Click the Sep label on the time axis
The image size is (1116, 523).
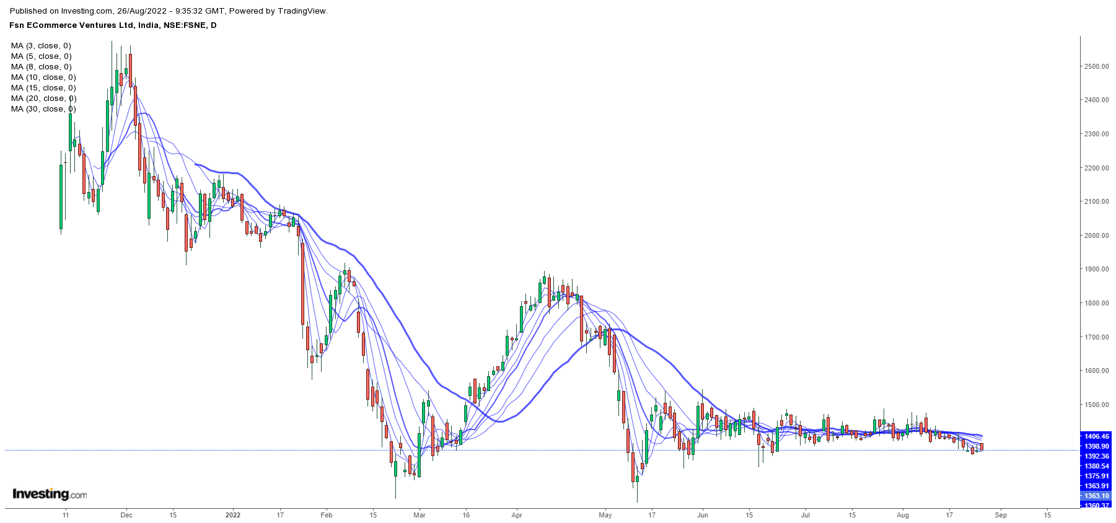coord(1001,515)
